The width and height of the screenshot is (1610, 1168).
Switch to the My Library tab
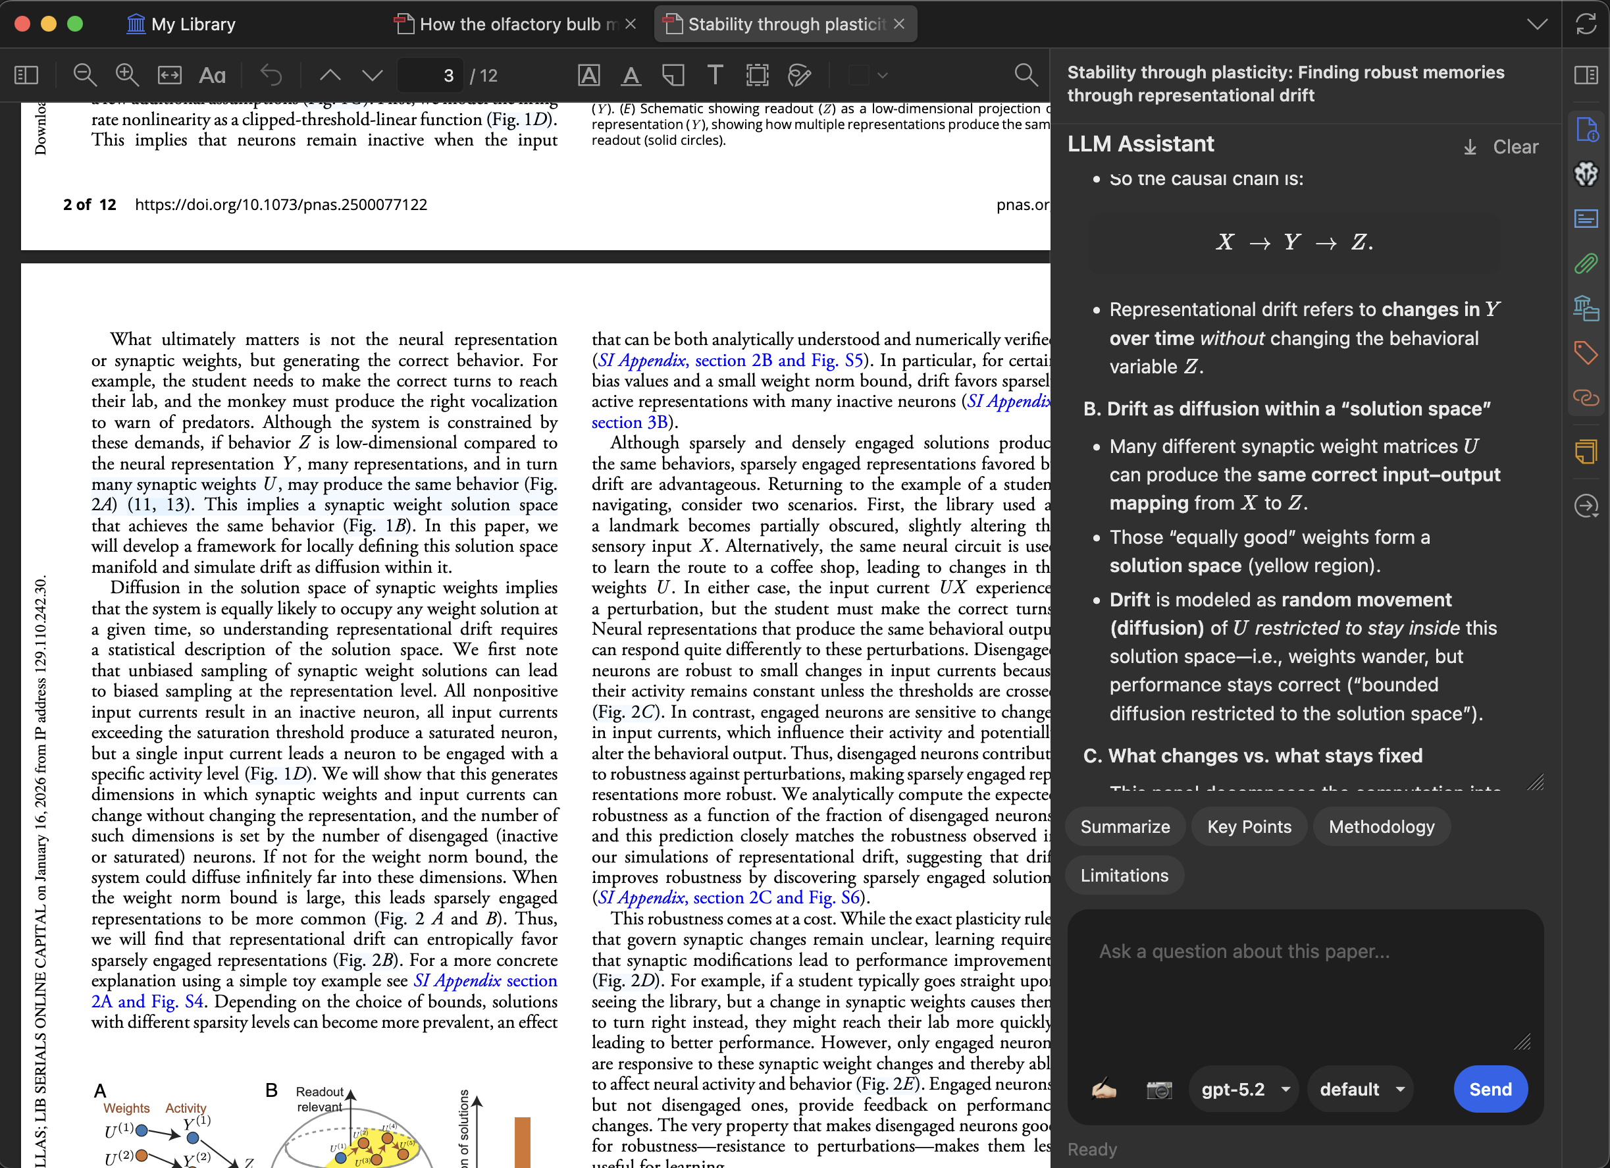pyautogui.click(x=181, y=24)
